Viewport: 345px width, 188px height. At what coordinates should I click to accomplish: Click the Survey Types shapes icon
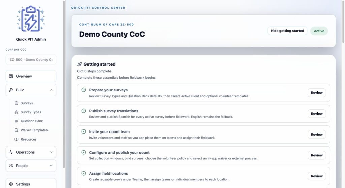[16, 112]
